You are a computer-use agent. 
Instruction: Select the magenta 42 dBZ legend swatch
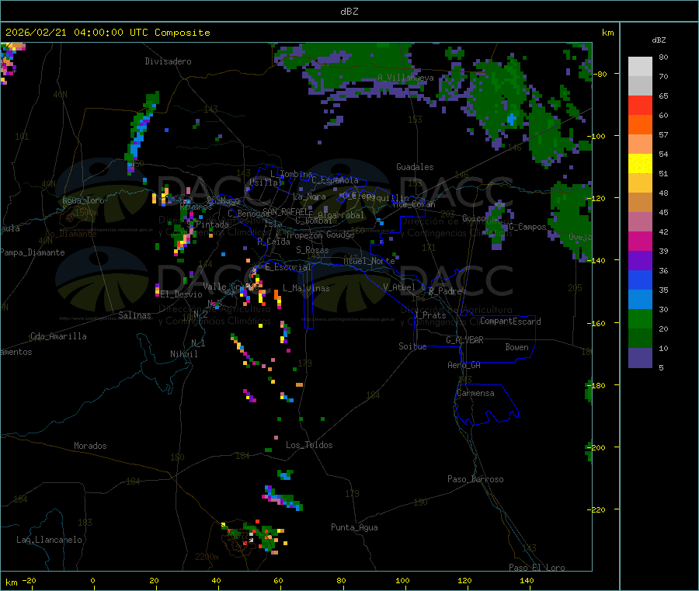640,241
